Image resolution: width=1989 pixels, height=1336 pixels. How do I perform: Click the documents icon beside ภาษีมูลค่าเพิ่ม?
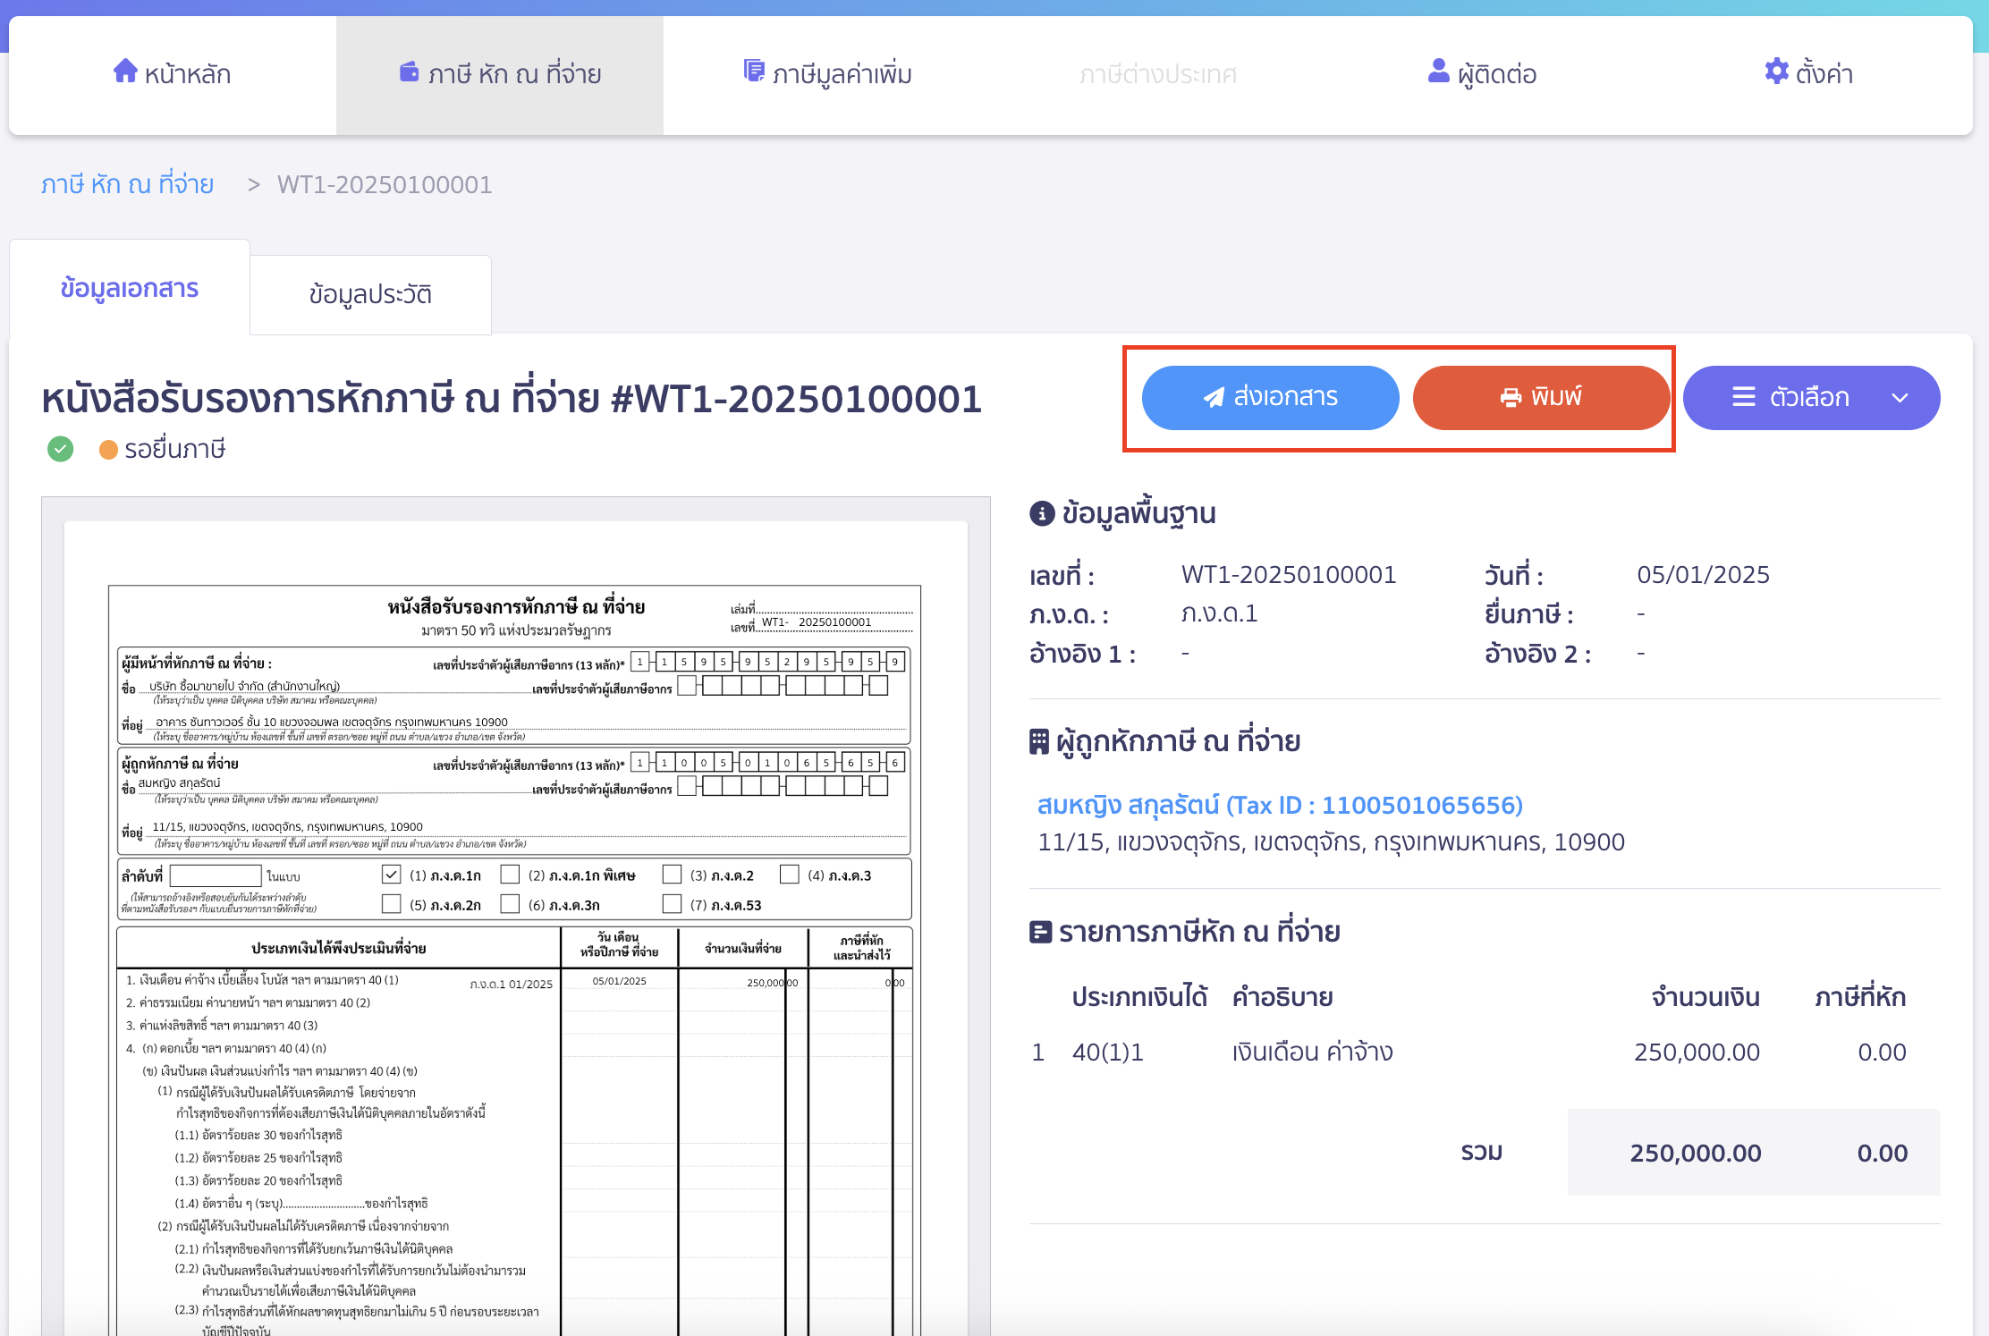pos(754,72)
